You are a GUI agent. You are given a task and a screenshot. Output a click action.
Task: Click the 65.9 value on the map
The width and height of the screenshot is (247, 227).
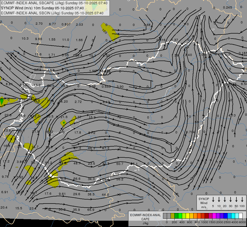pos(91,210)
